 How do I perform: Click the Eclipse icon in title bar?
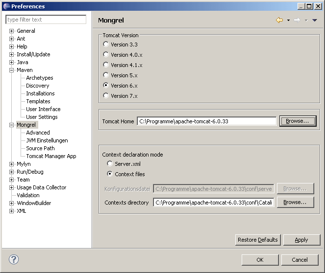(7, 6)
